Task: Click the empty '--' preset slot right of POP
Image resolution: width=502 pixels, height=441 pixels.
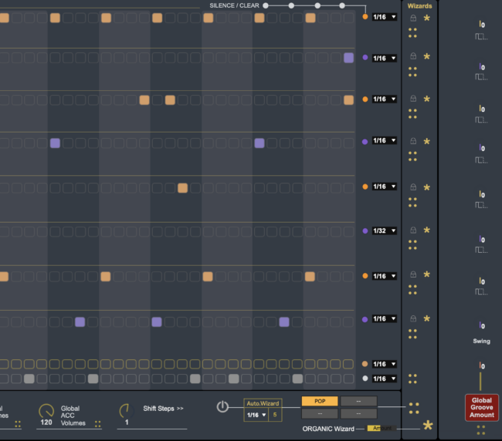Action: click(x=358, y=401)
